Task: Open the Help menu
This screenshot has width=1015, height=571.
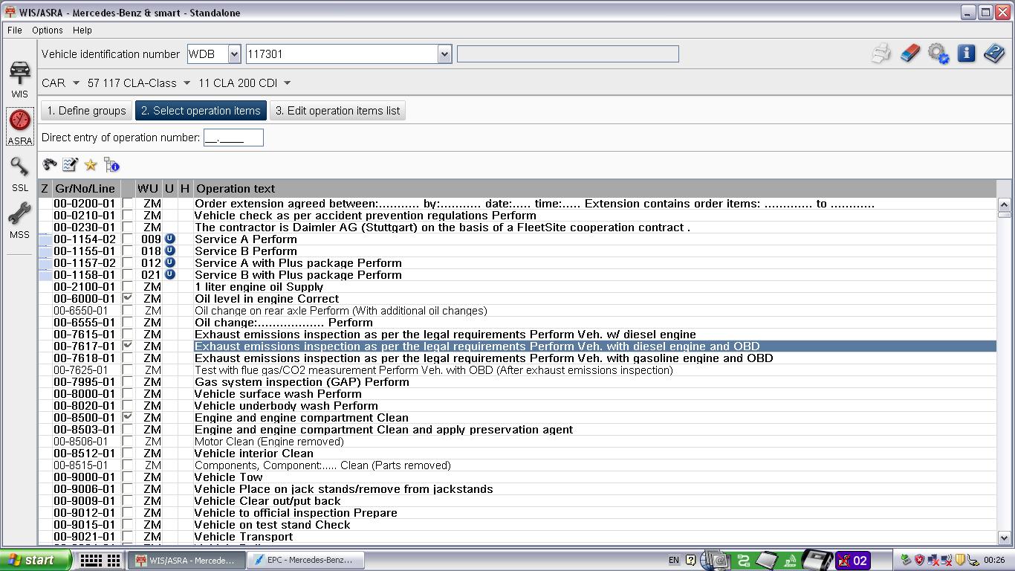Action: pyautogui.click(x=82, y=30)
